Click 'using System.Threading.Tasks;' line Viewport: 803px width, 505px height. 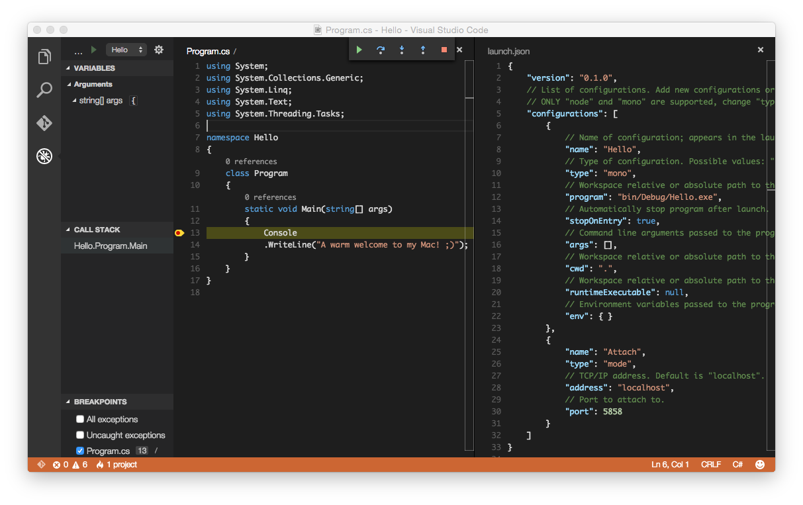point(275,114)
